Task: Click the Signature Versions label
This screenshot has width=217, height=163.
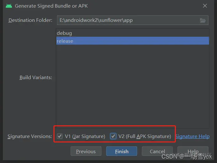Action: click(30, 136)
